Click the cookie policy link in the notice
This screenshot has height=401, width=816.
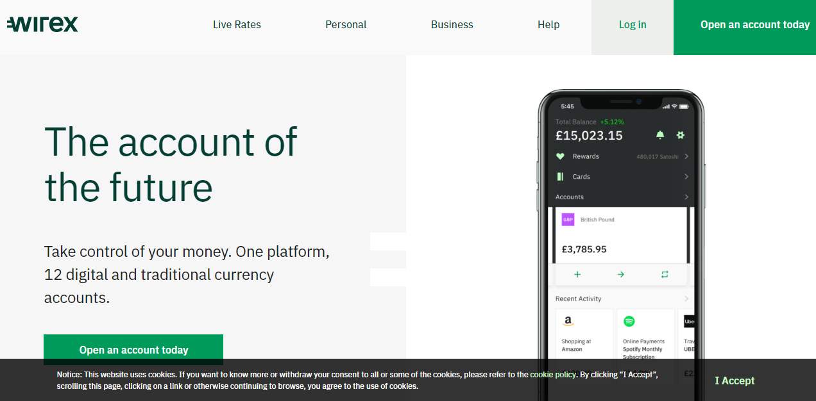[553, 374]
